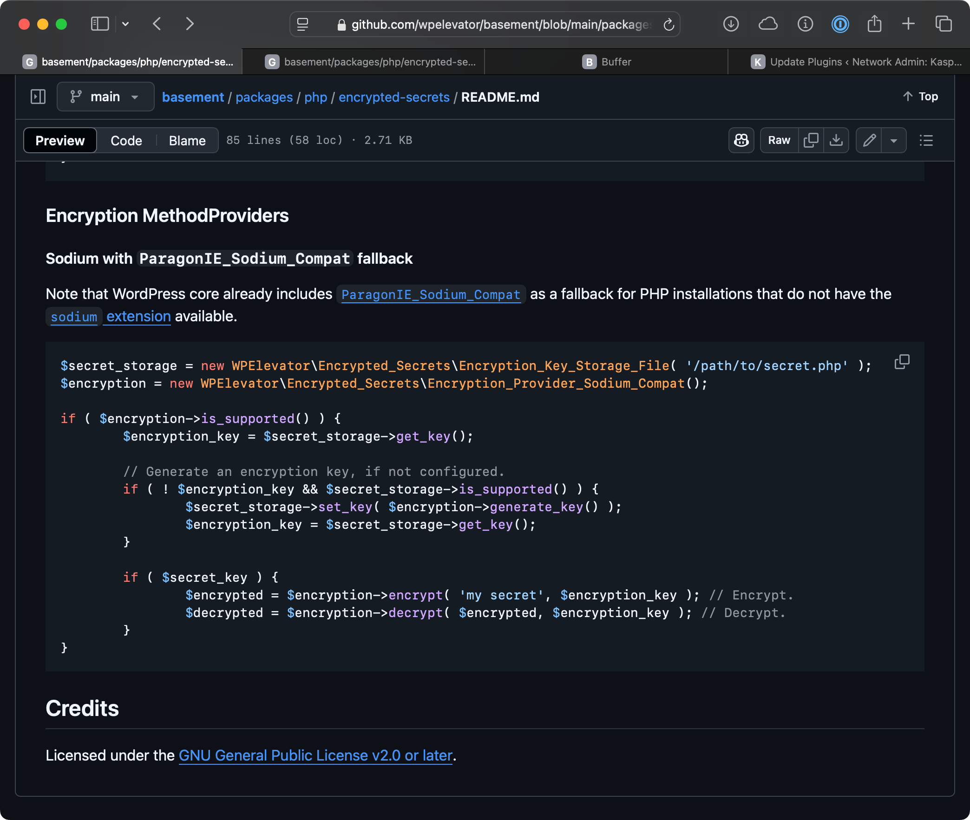The image size is (970, 820).
Task: Open the main branch dropdown
Action: pyautogui.click(x=105, y=97)
